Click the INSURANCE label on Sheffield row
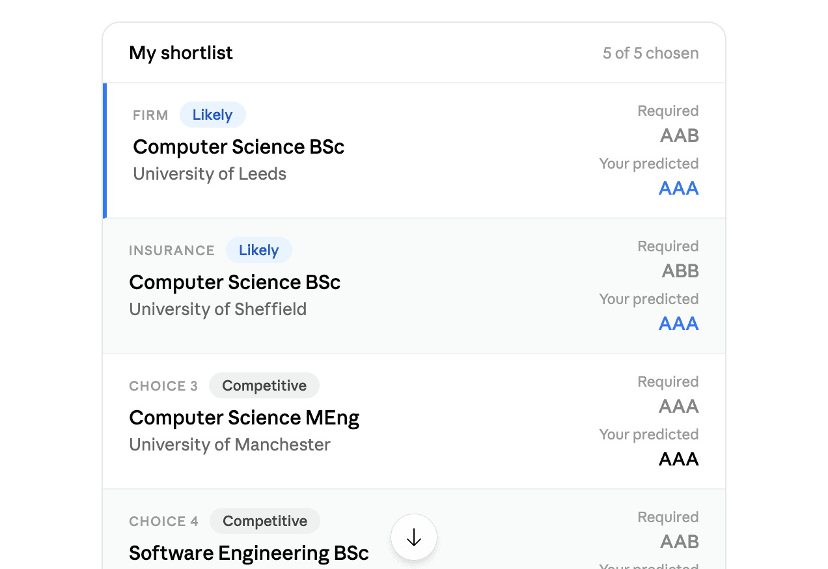Viewport: 828px width, 569px height. click(x=172, y=251)
